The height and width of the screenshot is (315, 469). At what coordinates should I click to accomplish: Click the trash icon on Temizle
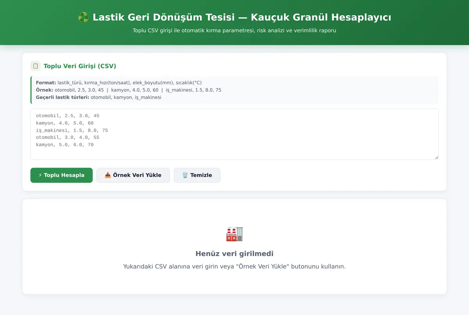point(185,175)
